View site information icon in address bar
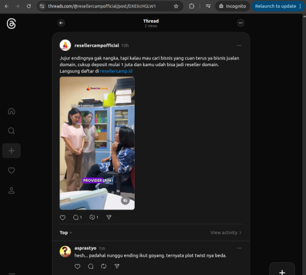The width and height of the screenshot is (306, 275). (42, 6)
